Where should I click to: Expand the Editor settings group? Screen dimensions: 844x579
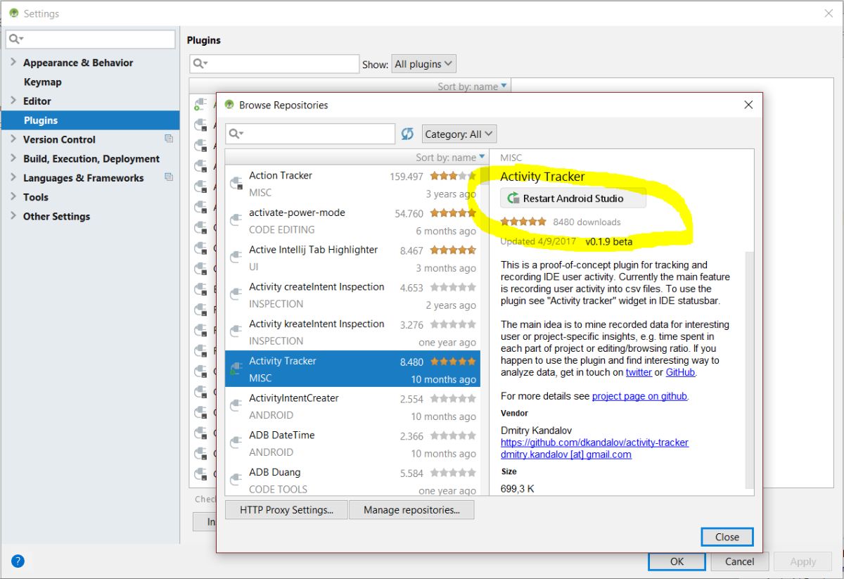pos(13,101)
